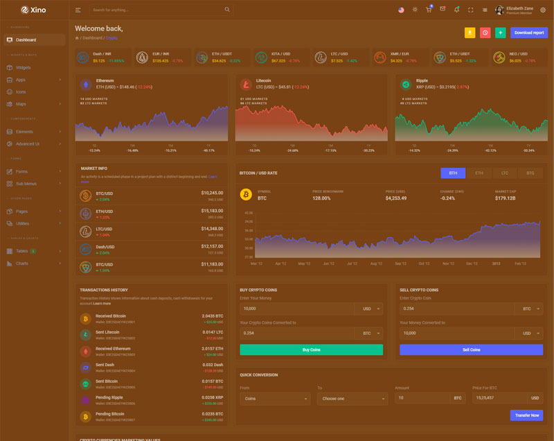Click the notifications bell icon
The width and height of the screenshot is (554, 441).
point(456,10)
